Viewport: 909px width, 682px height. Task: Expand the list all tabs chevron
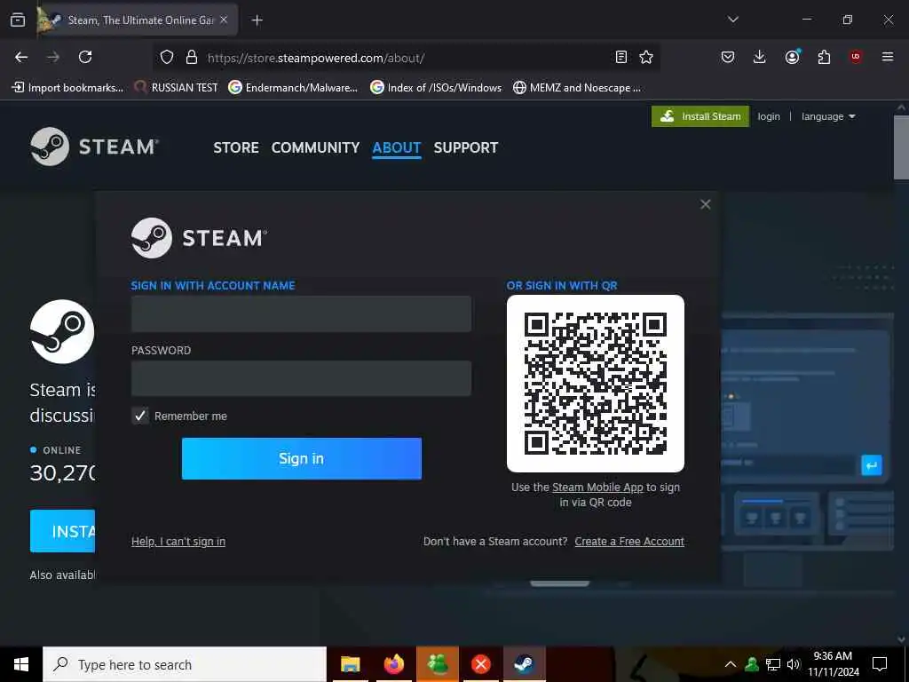point(733,20)
